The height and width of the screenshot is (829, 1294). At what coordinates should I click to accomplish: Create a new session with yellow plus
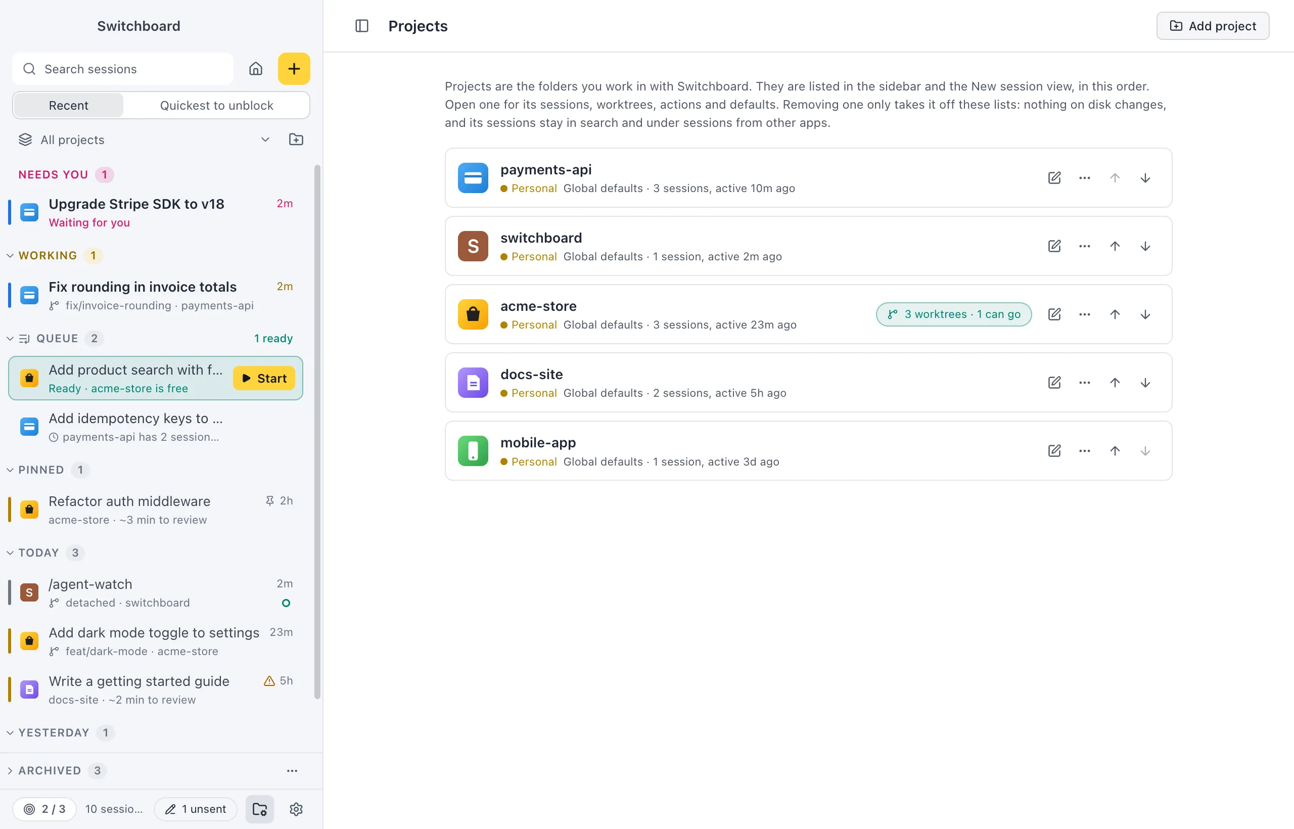coord(294,69)
